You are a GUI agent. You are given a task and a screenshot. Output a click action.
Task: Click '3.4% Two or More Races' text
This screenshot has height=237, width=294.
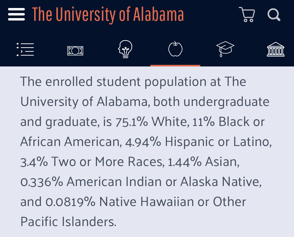pos(92,162)
